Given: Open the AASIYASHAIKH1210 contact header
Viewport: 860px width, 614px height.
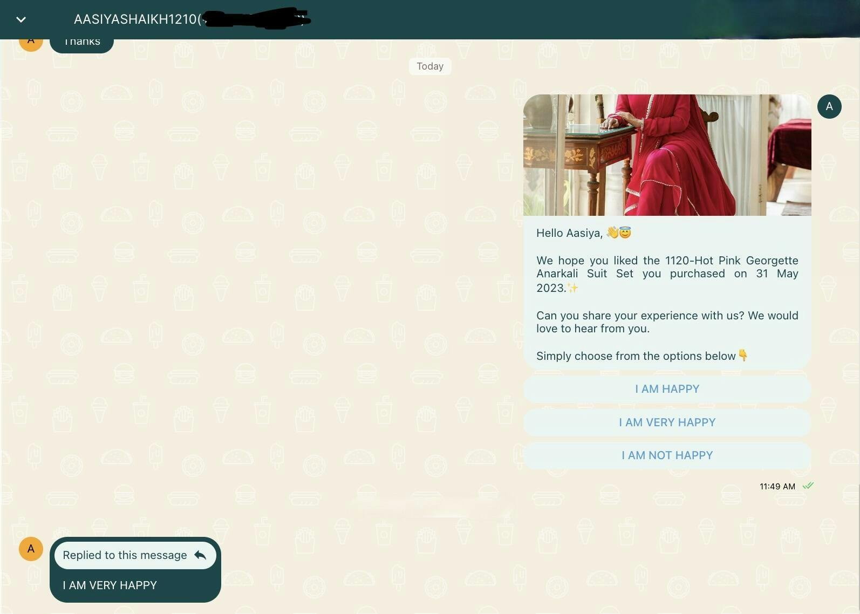Looking at the screenshot, I should tap(136, 19).
